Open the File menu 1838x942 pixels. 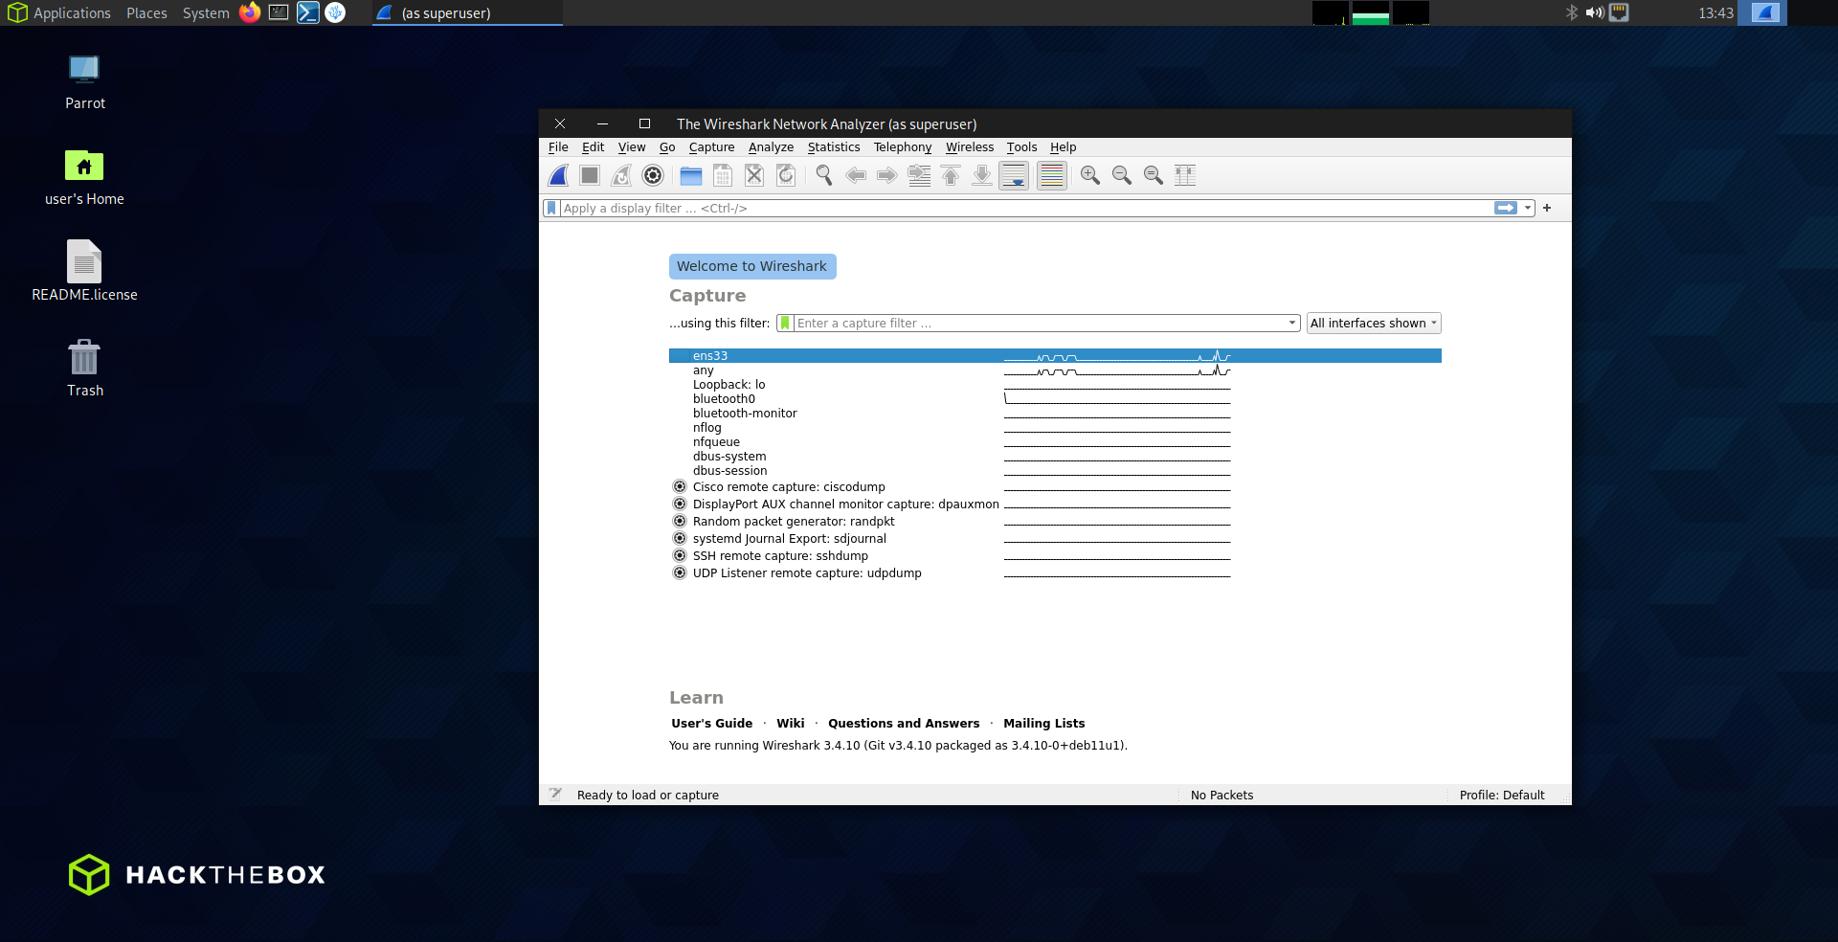(x=558, y=147)
